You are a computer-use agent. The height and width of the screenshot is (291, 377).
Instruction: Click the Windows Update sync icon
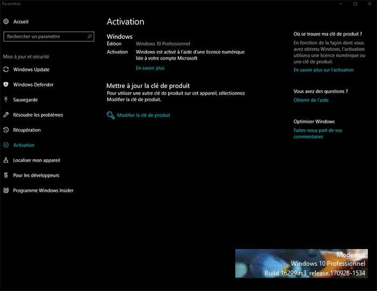tap(6, 69)
